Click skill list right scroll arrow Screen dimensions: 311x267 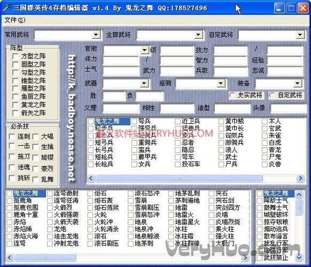[x=246, y=257]
